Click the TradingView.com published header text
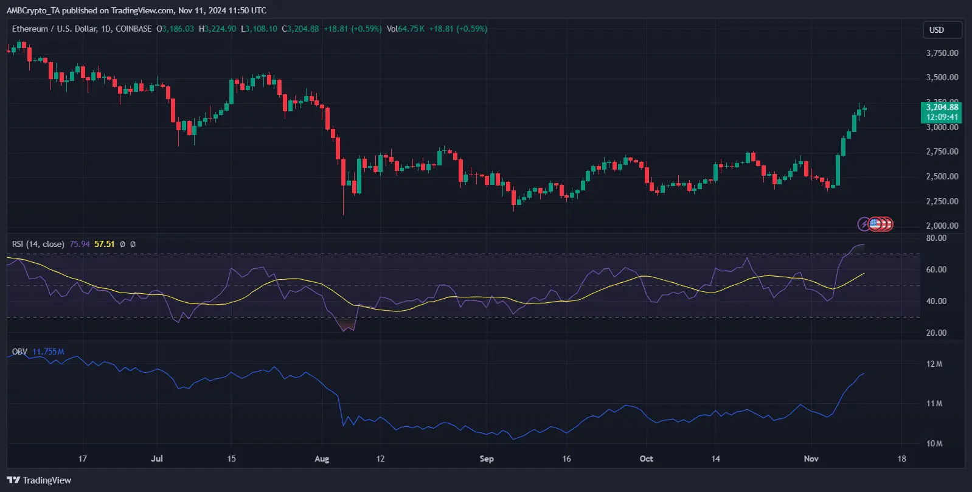 pyautogui.click(x=136, y=10)
